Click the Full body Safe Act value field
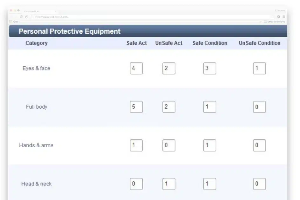Viewport: 300px width, 200px height. click(x=136, y=107)
